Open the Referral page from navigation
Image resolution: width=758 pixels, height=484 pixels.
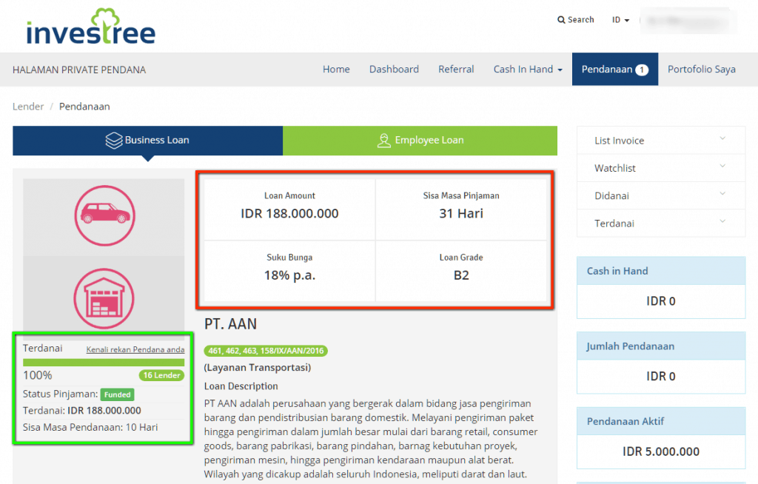coord(456,69)
